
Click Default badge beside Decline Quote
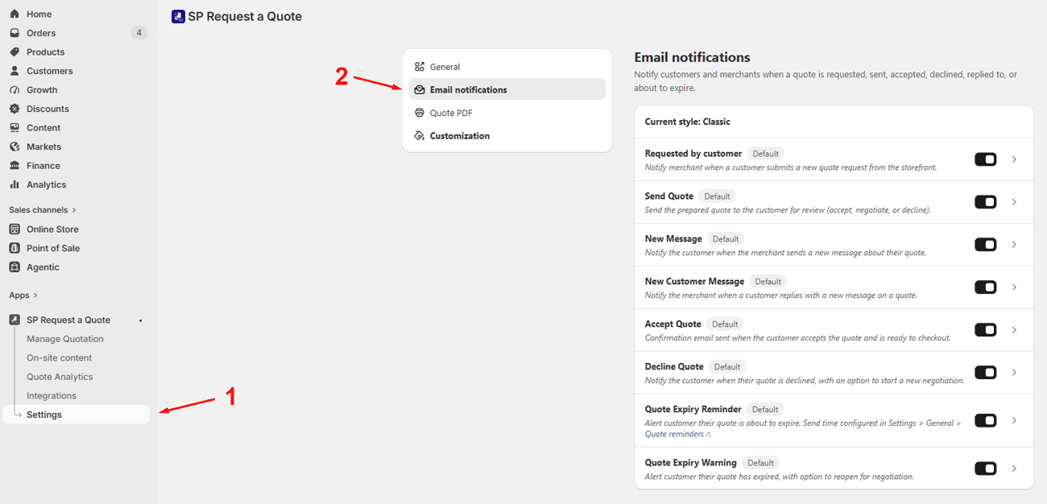click(727, 367)
